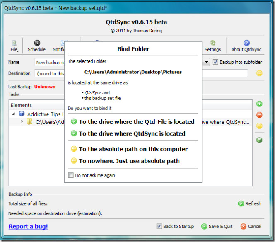This screenshot has width=275, height=242.
Task: Open About QtdSync
Action: tap(246, 46)
